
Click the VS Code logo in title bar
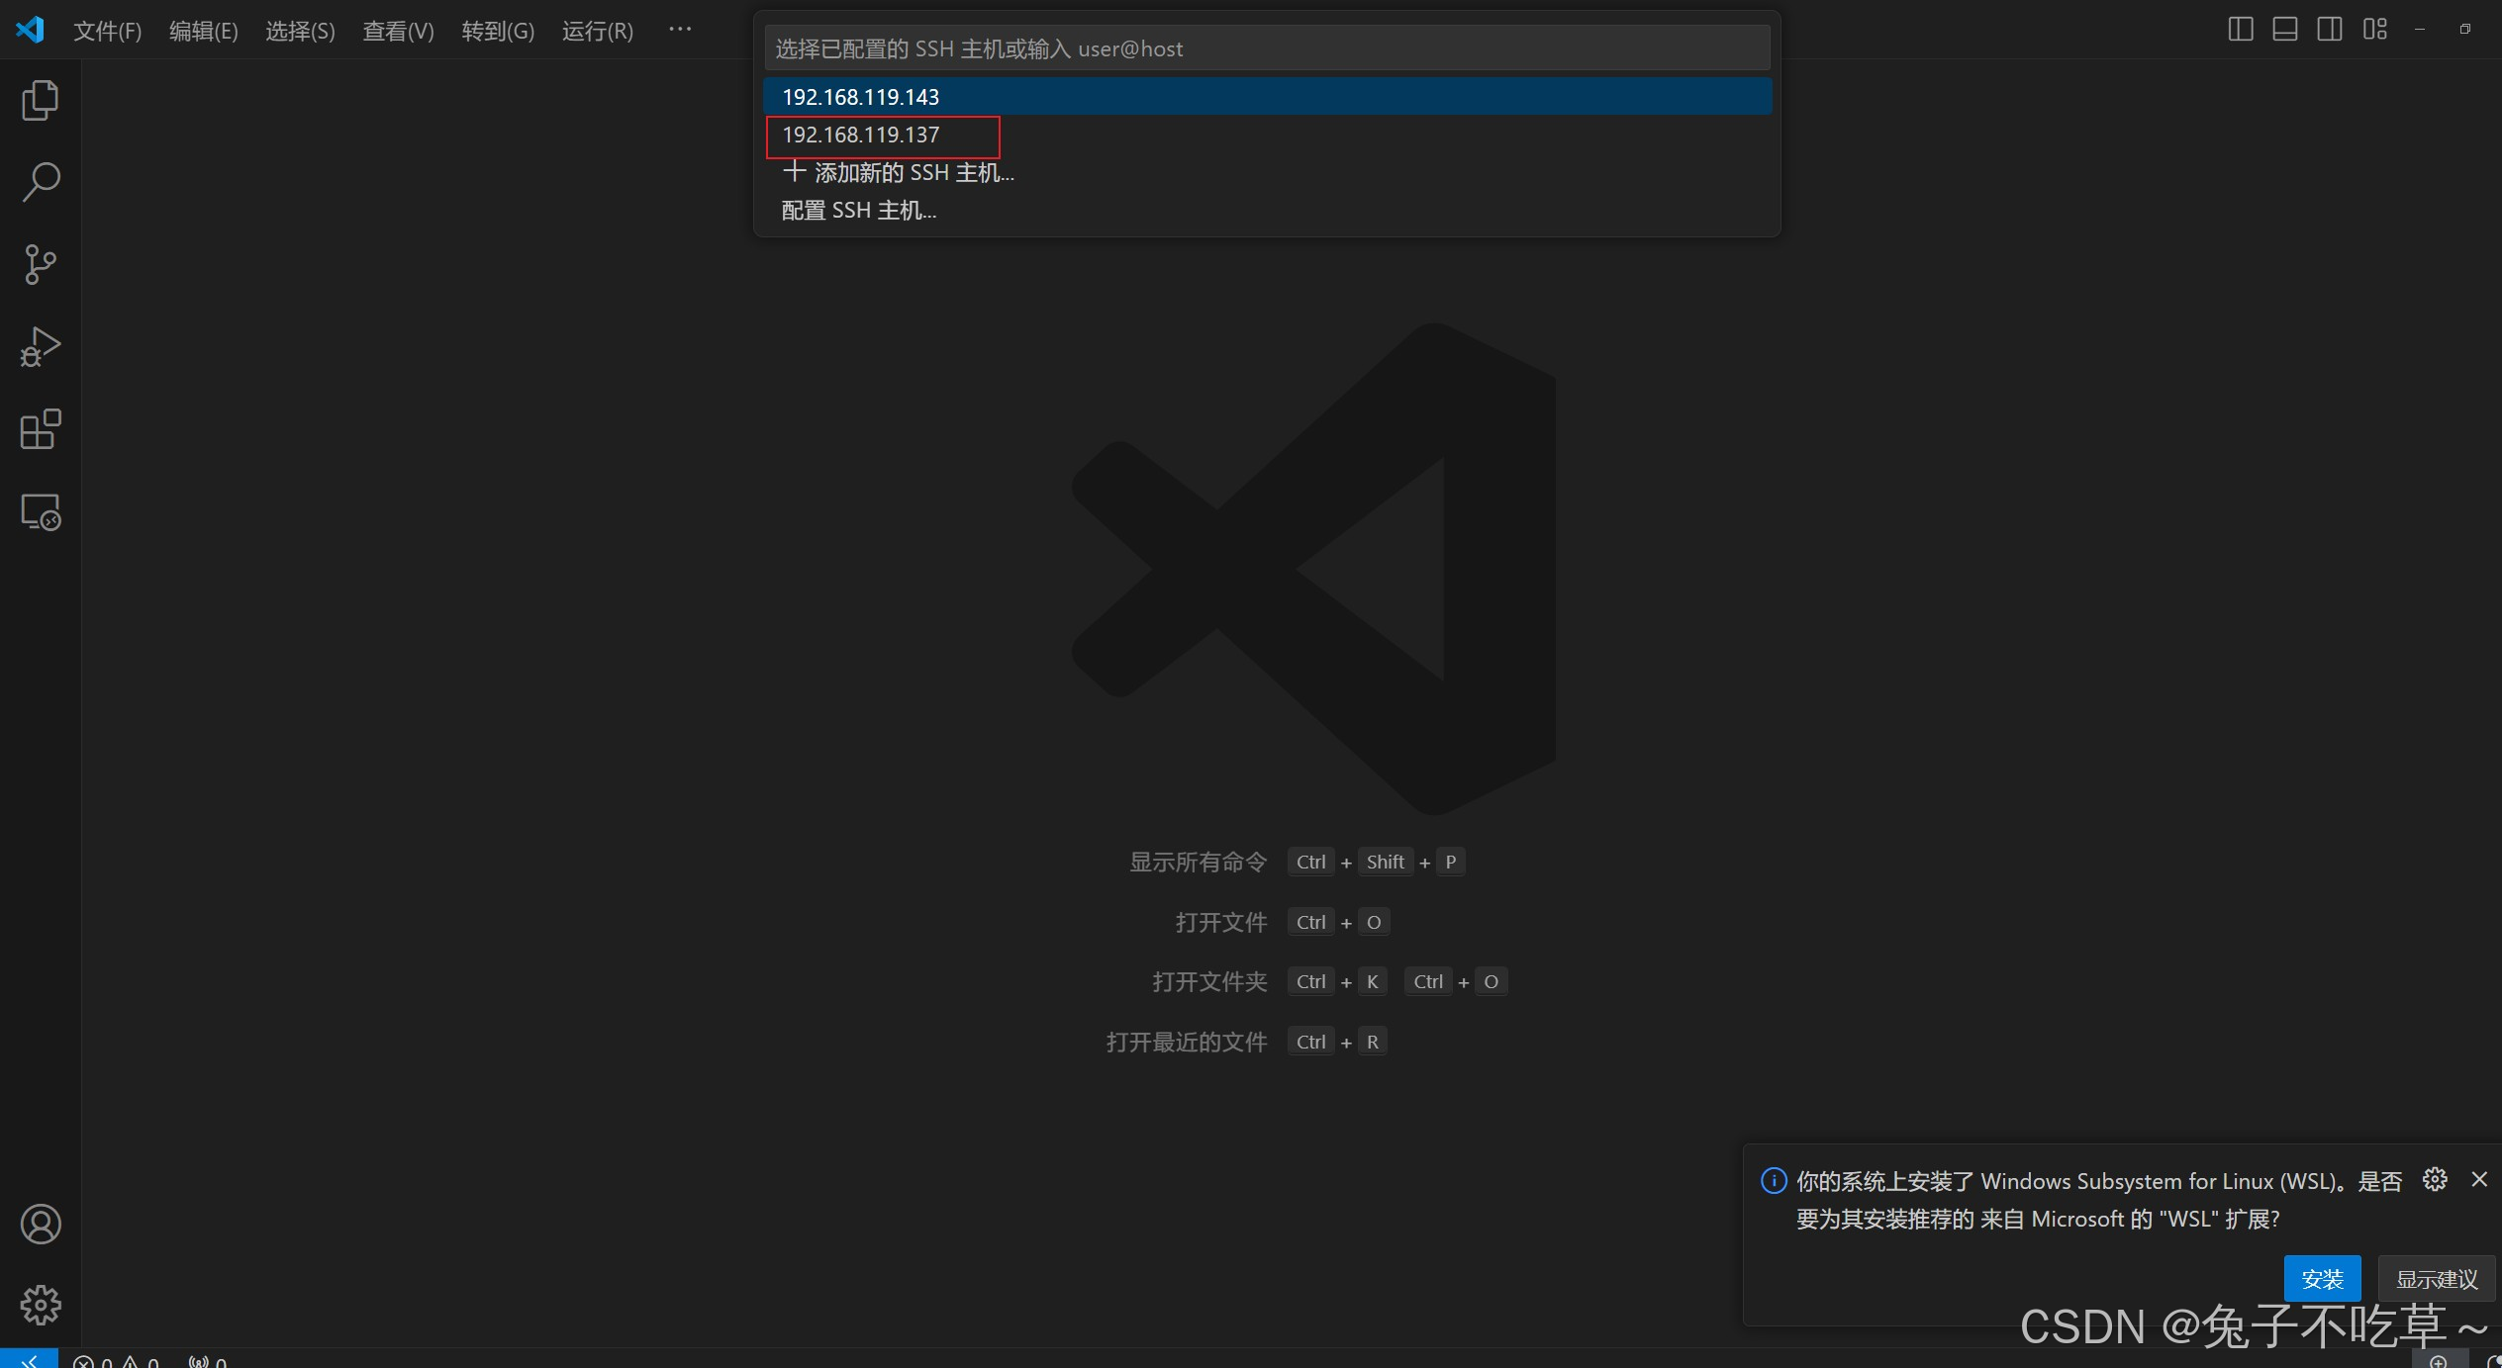point(31,30)
